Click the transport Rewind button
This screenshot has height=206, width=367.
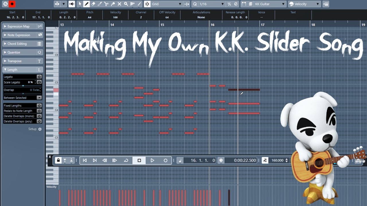(105, 160)
